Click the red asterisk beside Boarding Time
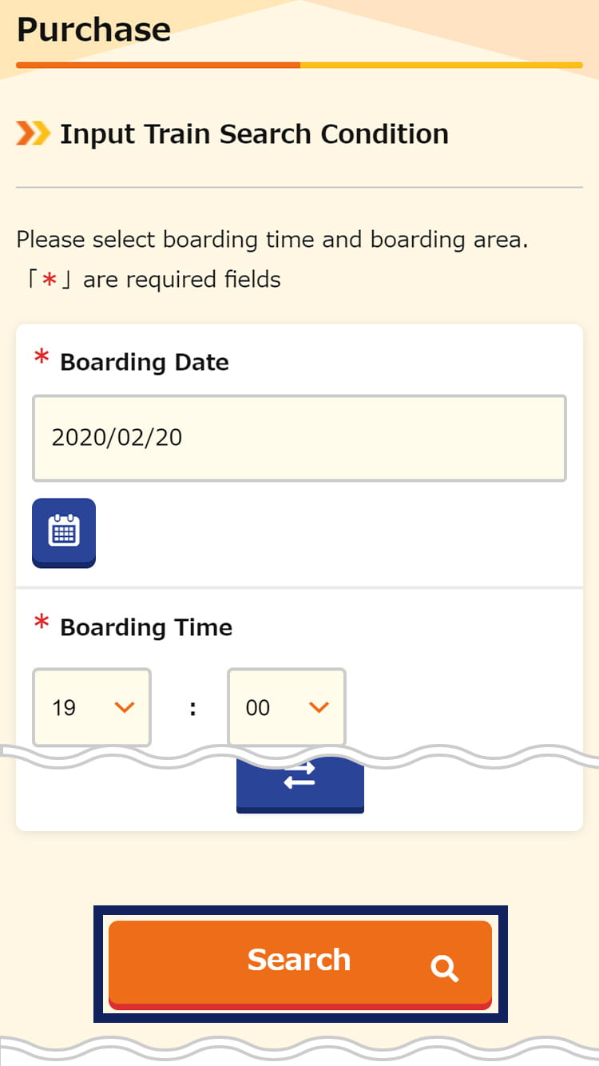 point(42,625)
